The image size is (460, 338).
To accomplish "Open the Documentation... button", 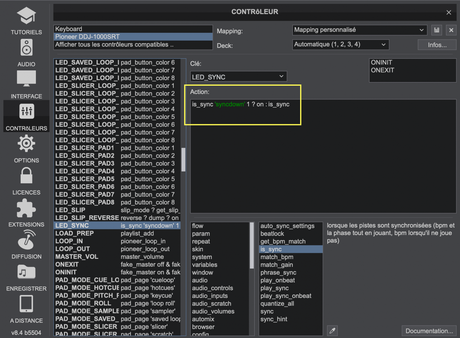I will tap(429, 331).
